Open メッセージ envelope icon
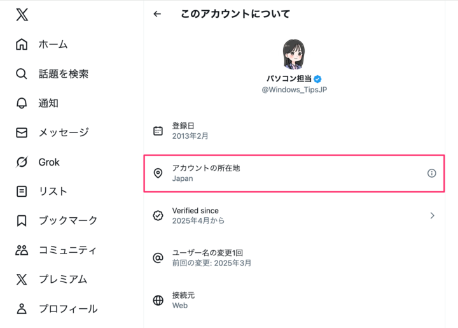The width and height of the screenshot is (458, 328). coord(22,132)
